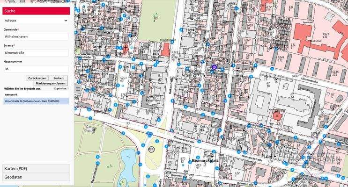Viewport: 348px width, 187px height.
Task: Sort results by Adresse column header
Action: pos(12,94)
